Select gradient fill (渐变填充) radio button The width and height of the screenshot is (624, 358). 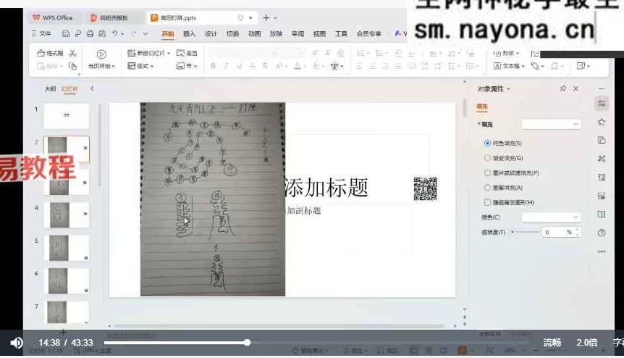click(487, 158)
